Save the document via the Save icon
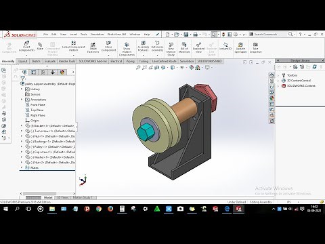 click(x=186, y=35)
